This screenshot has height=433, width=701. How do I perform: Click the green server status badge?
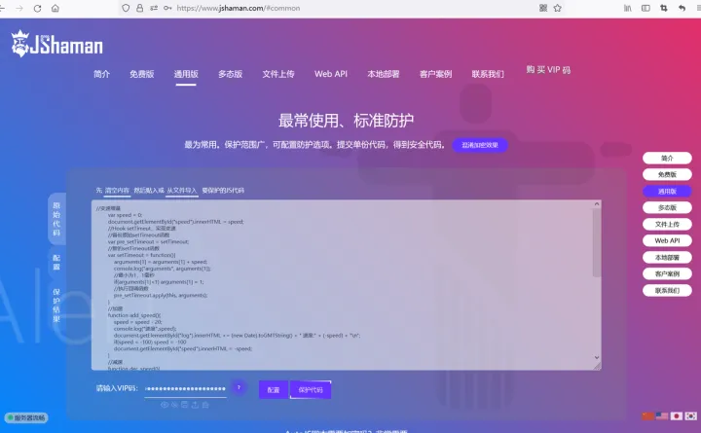pyautogui.click(x=26, y=417)
